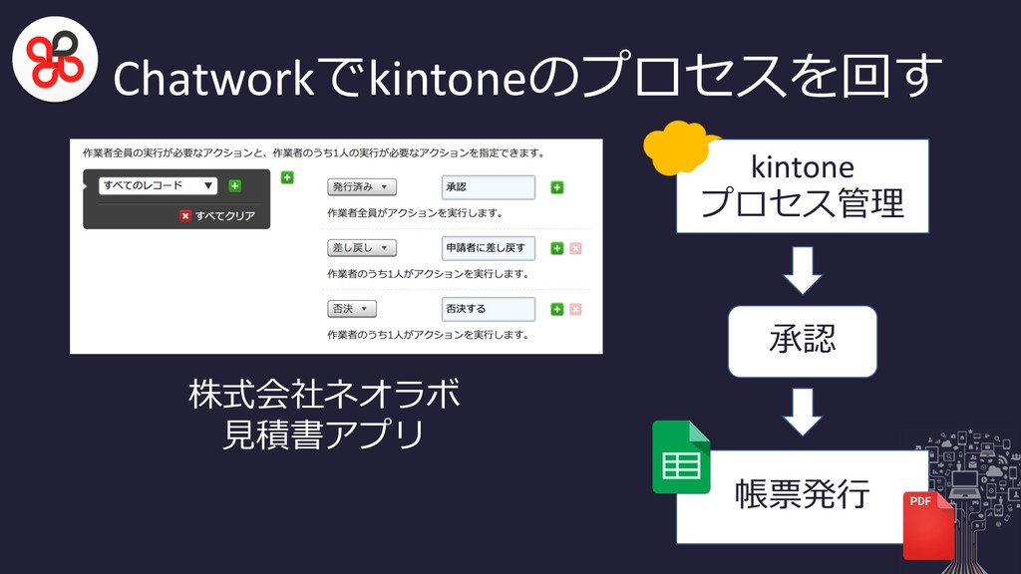Image resolution: width=1021 pixels, height=574 pixels.
Task: Click the red PDF file icon
Action: (x=928, y=526)
